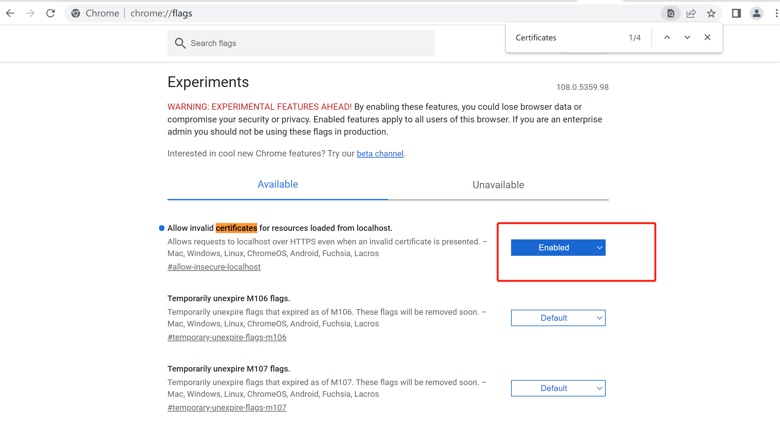
Task: Click the #allow-insecure-localhost anchor link
Action: tap(214, 267)
